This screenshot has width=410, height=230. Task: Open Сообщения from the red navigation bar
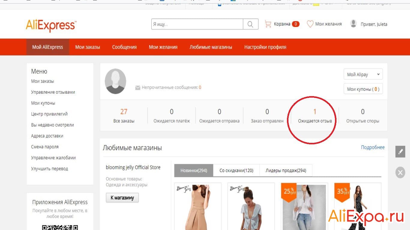tap(124, 47)
